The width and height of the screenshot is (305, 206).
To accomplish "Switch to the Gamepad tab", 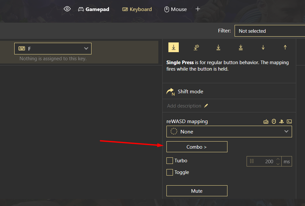I will [94, 9].
